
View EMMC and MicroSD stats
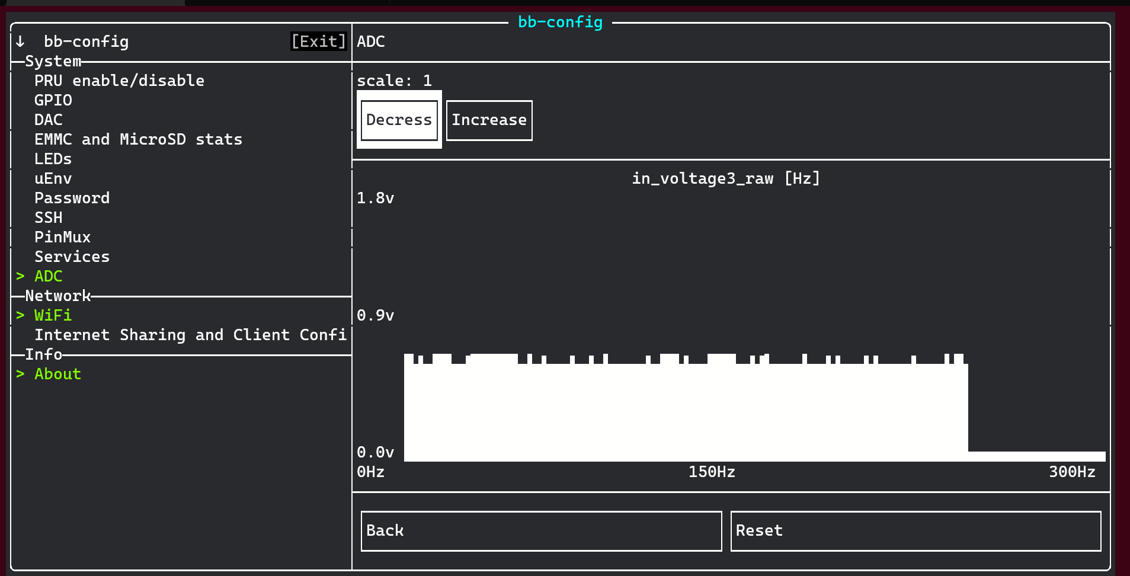click(x=138, y=139)
